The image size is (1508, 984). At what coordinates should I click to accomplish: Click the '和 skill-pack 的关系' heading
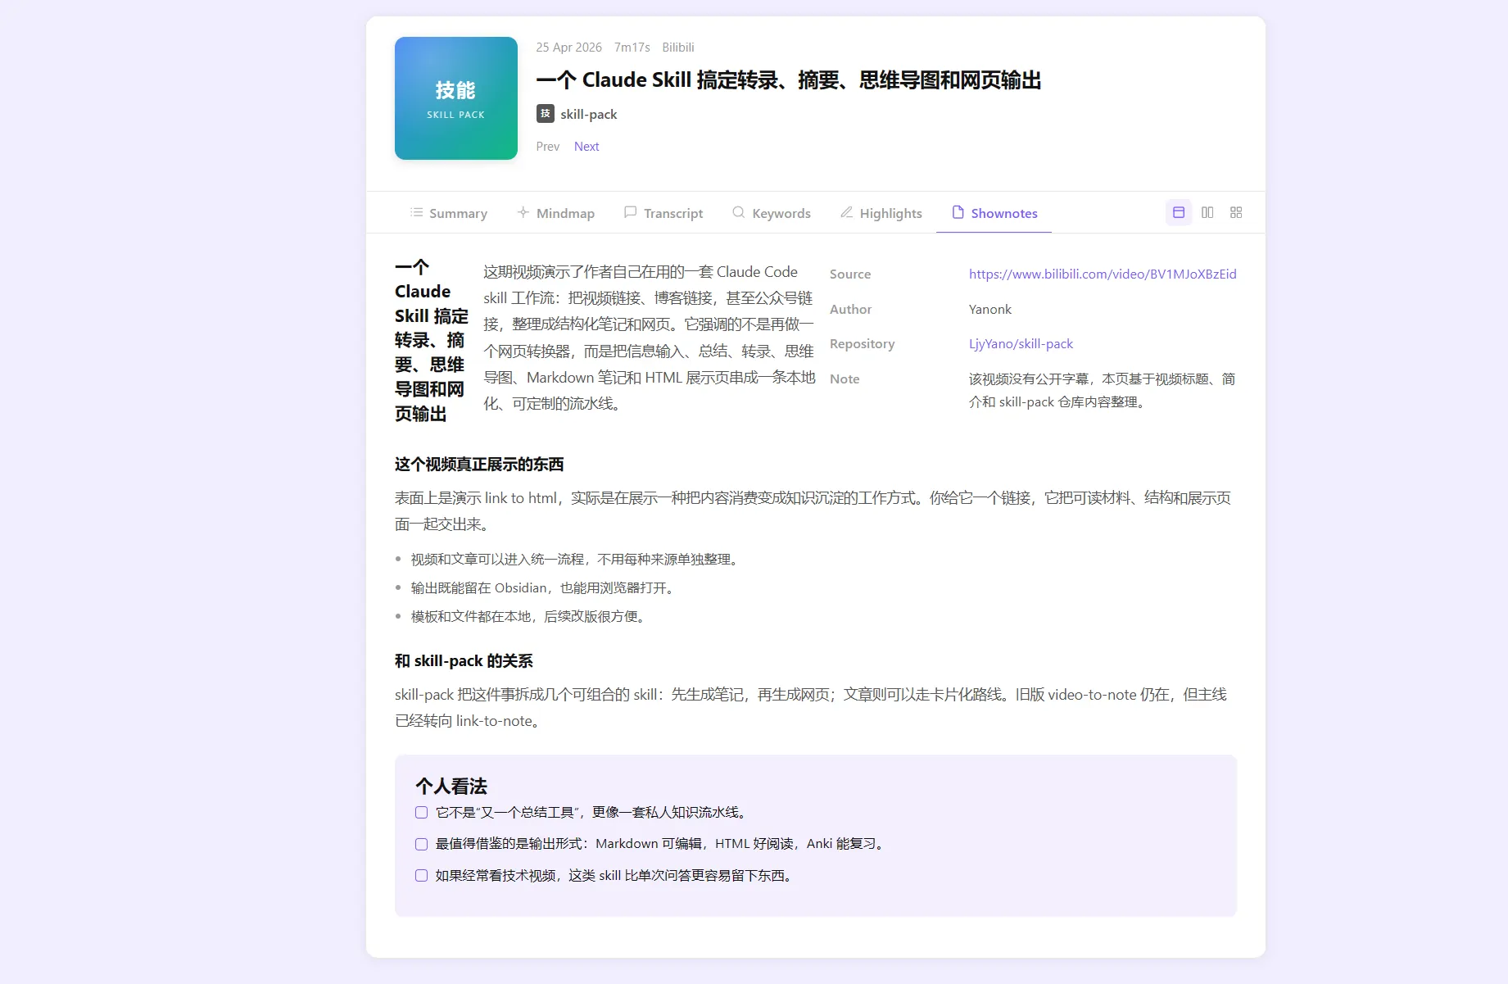[x=464, y=661]
